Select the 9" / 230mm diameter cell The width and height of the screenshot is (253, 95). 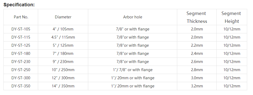point(63,62)
